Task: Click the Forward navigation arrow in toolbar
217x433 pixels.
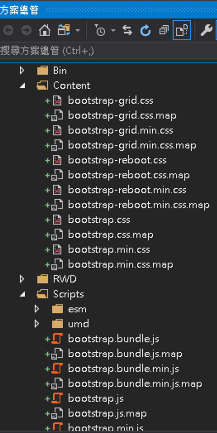Action: coord(26,30)
